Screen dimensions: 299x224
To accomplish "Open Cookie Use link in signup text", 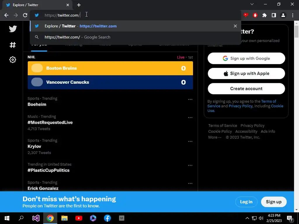I will tap(277, 106).
